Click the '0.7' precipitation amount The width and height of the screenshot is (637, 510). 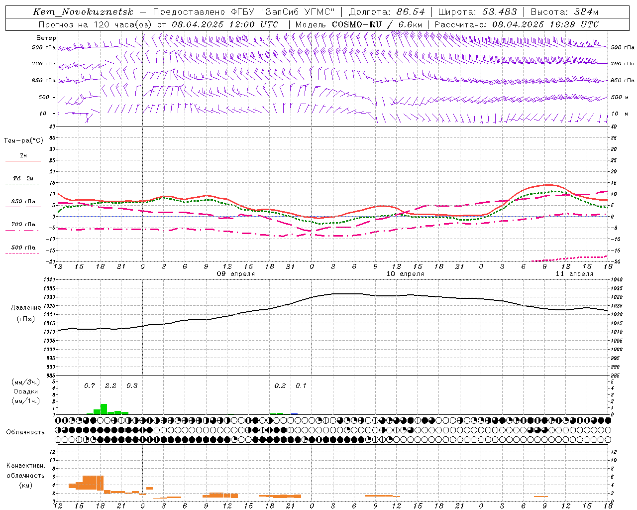[90, 385]
